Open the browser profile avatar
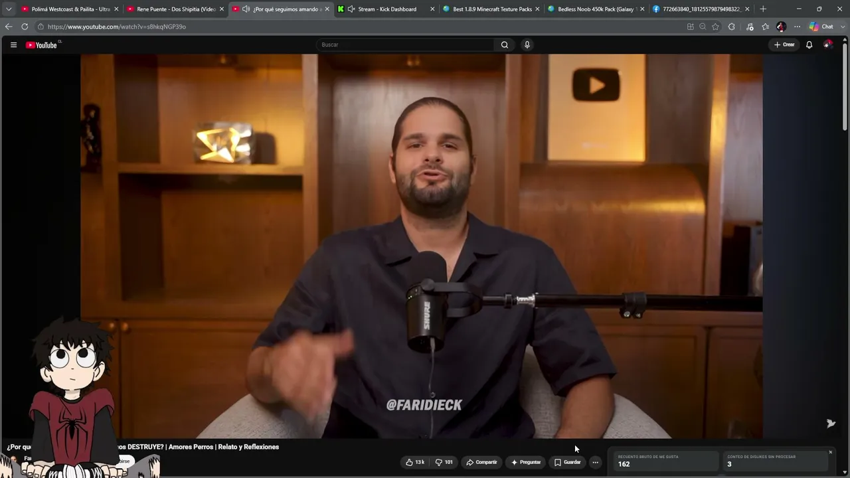The image size is (850, 478). pyautogui.click(x=781, y=27)
